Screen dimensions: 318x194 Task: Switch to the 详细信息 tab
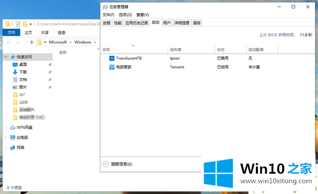182,23
